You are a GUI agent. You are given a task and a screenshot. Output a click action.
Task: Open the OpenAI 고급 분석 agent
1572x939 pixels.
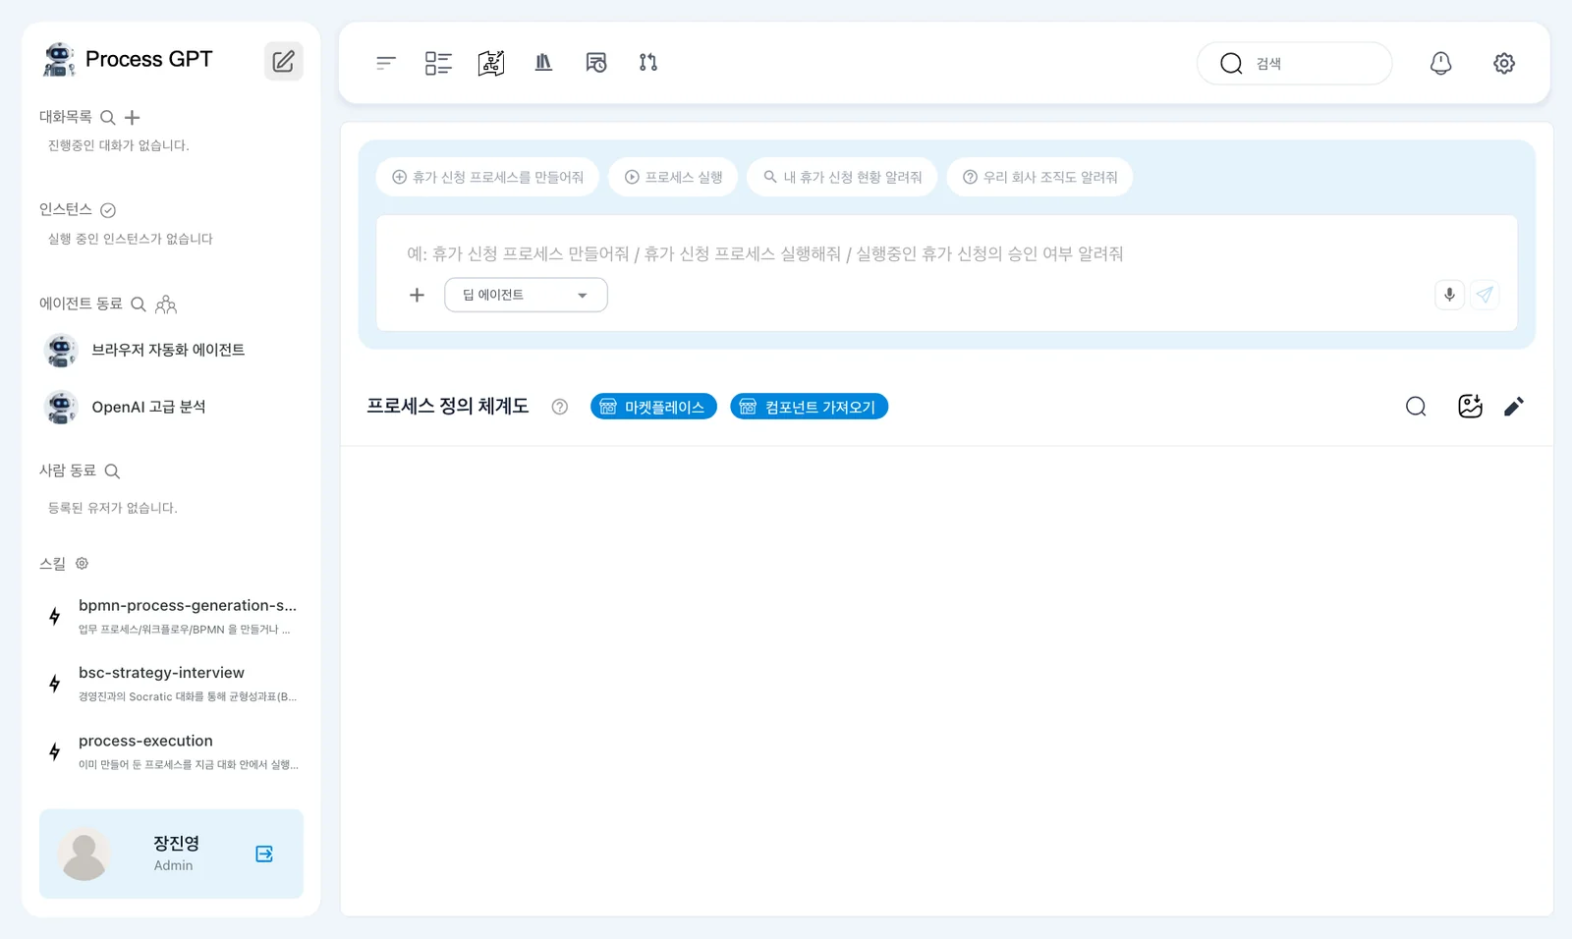pyautogui.click(x=171, y=408)
